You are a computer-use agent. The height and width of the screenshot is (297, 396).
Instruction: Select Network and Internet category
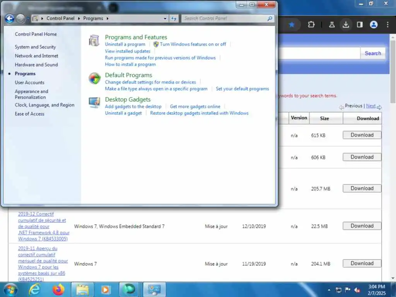pyautogui.click(x=36, y=56)
